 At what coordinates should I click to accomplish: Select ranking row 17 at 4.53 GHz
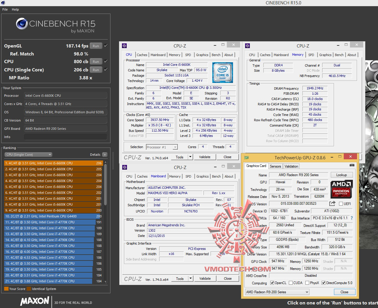point(53,258)
